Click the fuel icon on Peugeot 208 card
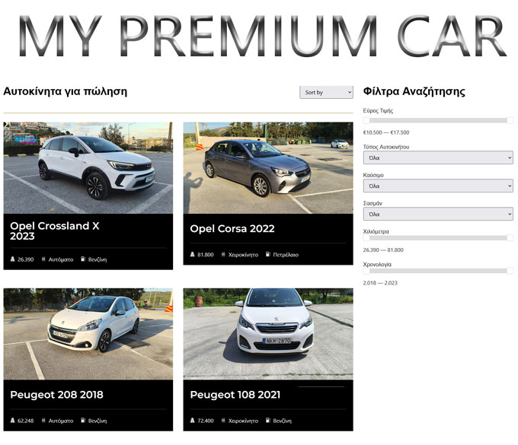The image size is (518, 445). [83, 420]
